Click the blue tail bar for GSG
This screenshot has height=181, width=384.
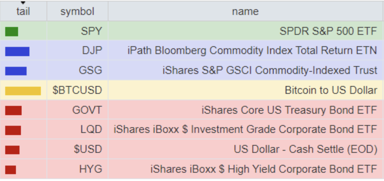point(16,71)
